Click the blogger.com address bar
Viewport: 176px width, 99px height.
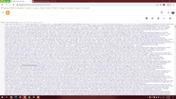pos(86,5)
